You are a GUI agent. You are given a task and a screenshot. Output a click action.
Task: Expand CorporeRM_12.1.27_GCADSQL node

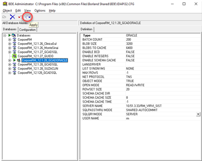tap(10, 52)
